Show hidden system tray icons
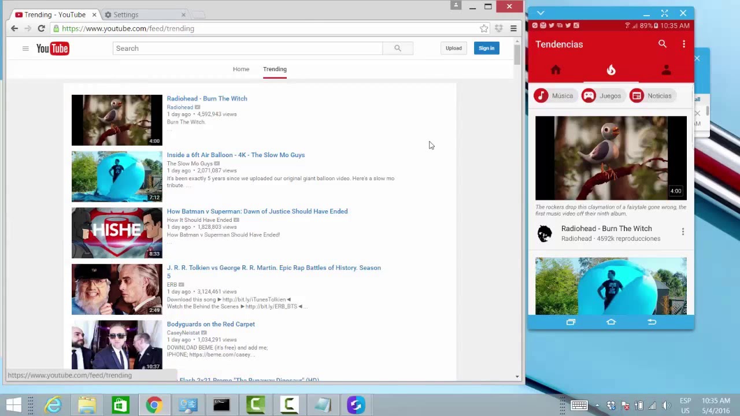Image resolution: width=740 pixels, height=416 pixels. [597, 406]
